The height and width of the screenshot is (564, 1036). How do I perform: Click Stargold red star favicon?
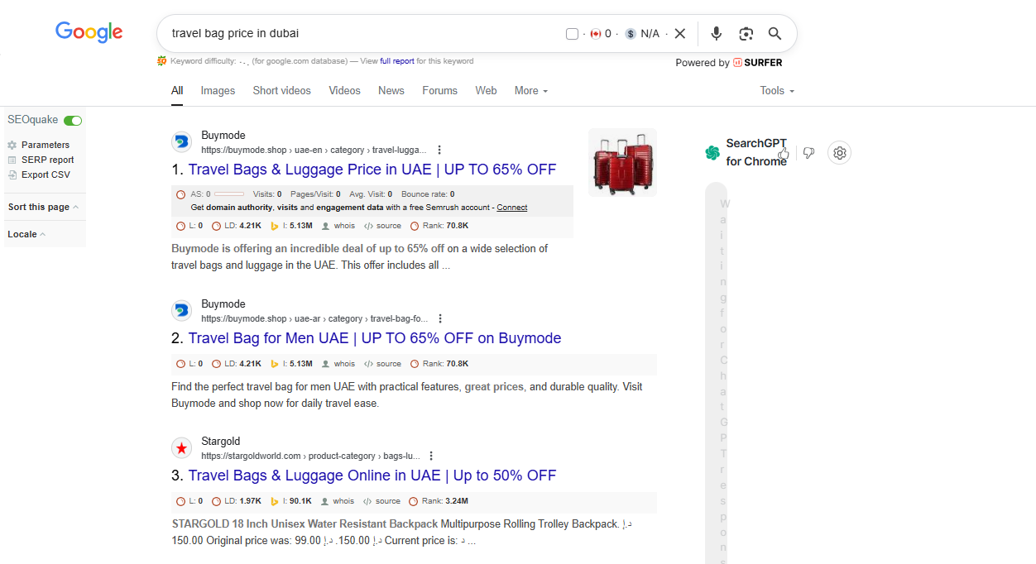point(181,448)
